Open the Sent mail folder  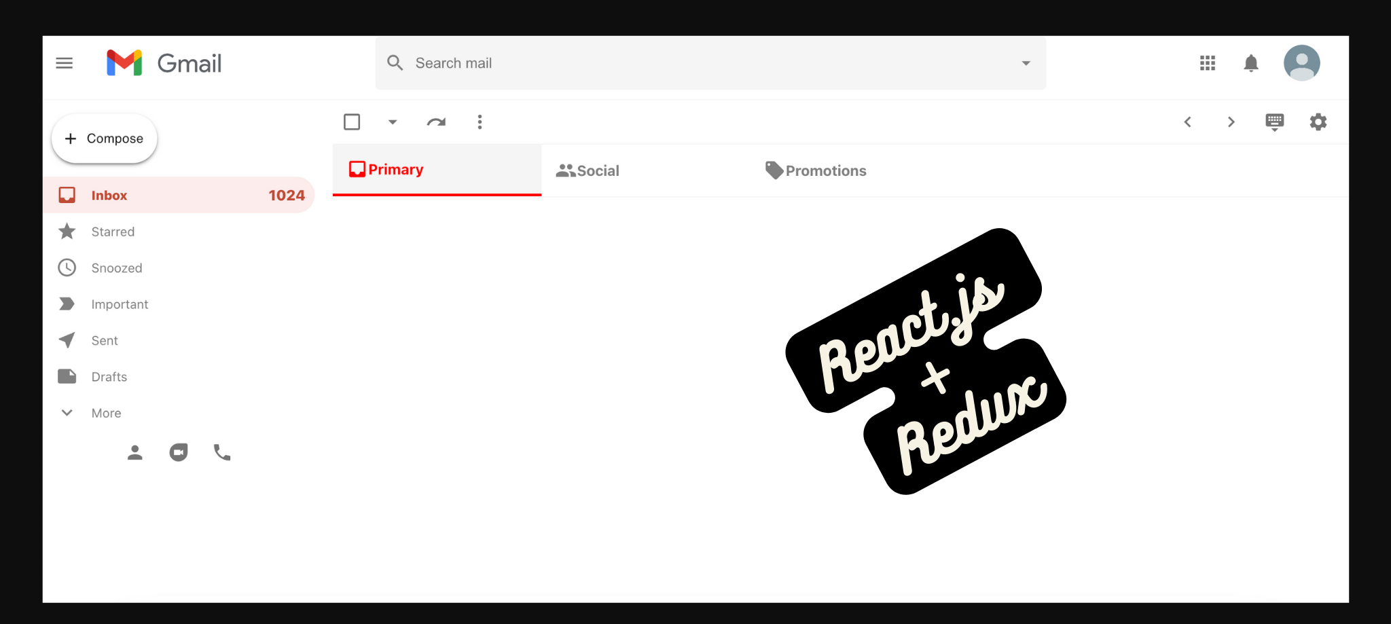coord(104,340)
